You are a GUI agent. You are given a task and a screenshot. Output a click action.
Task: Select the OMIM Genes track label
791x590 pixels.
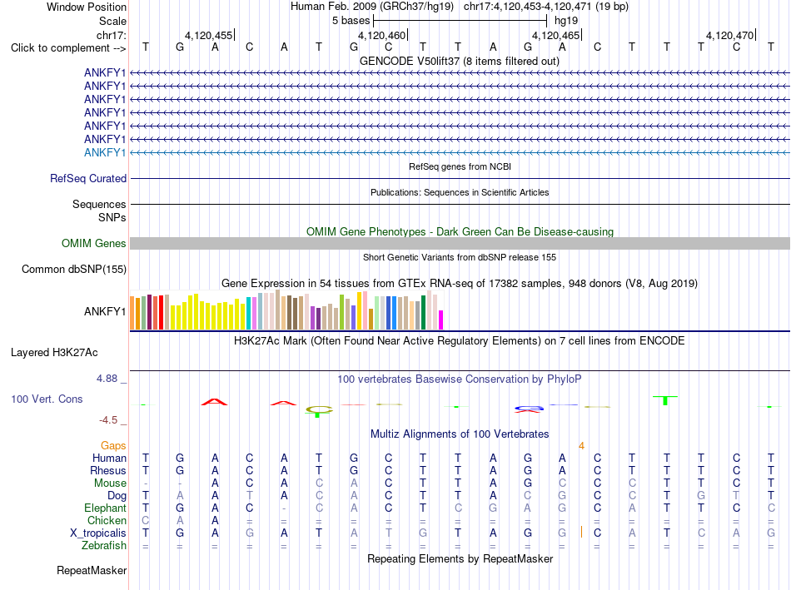click(94, 244)
